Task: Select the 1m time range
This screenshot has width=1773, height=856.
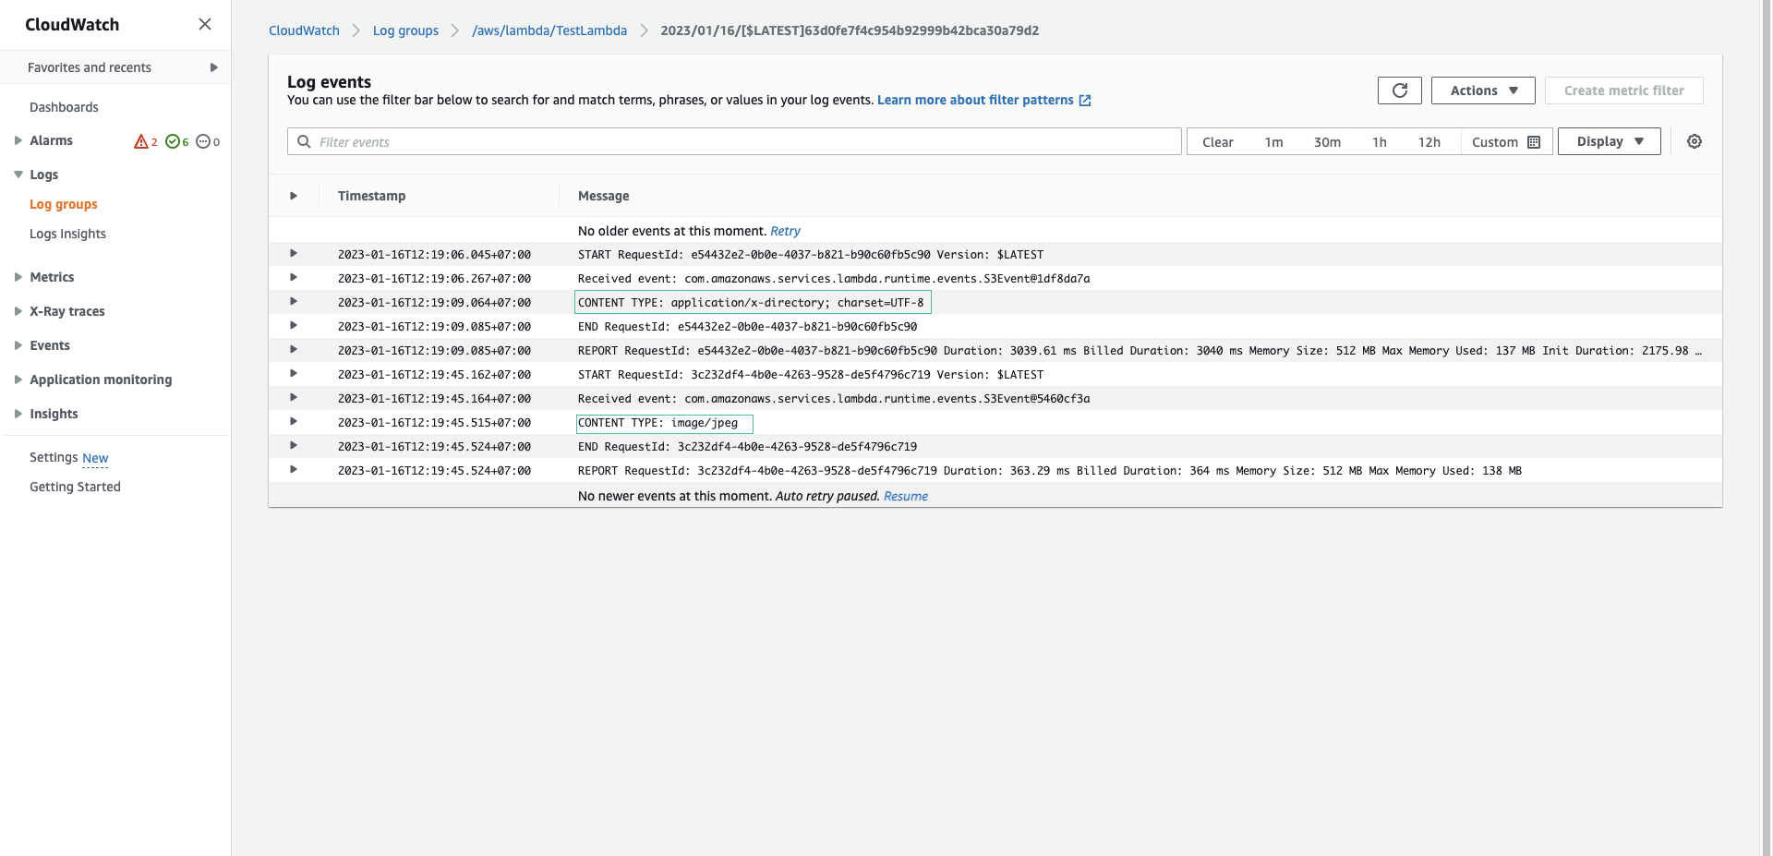Action: click(x=1273, y=142)
